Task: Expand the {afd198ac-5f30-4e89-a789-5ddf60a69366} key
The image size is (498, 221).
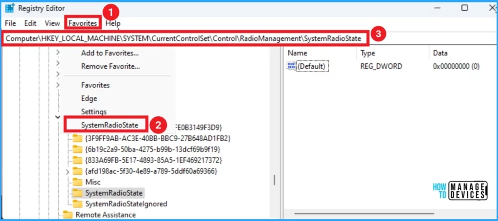Action: point(67,172)
